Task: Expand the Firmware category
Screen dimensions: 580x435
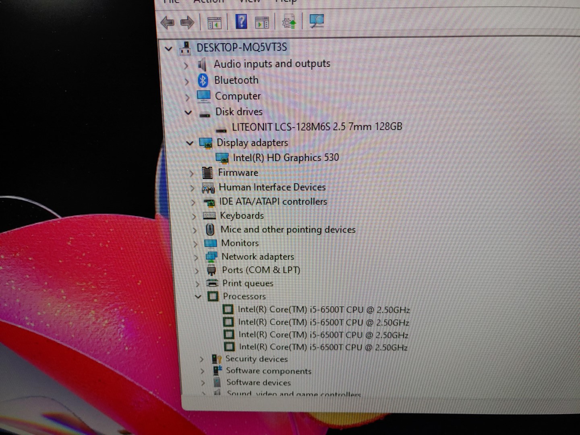Action: tap(192, 174)
